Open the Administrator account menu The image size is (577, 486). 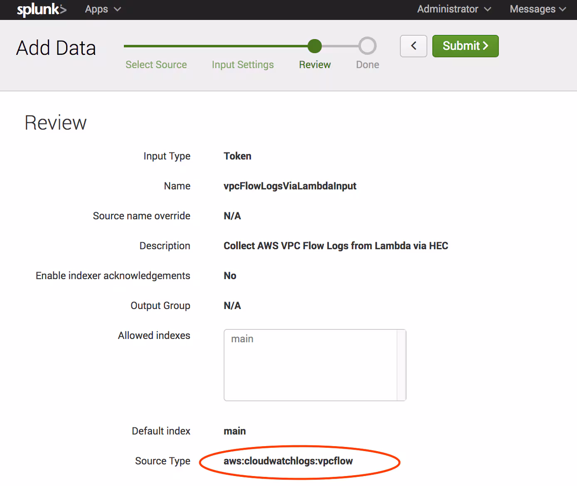454,9
